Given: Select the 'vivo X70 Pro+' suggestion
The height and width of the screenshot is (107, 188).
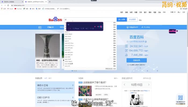Looking at the screenshot, I should (x=70, y=43).
